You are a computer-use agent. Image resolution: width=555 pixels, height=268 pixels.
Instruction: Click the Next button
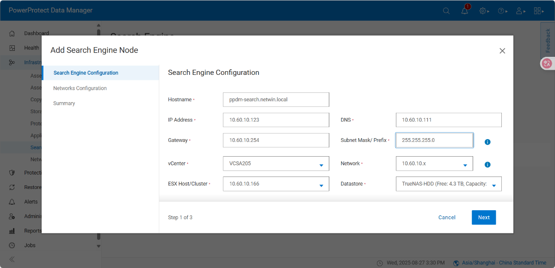[484, 217]
